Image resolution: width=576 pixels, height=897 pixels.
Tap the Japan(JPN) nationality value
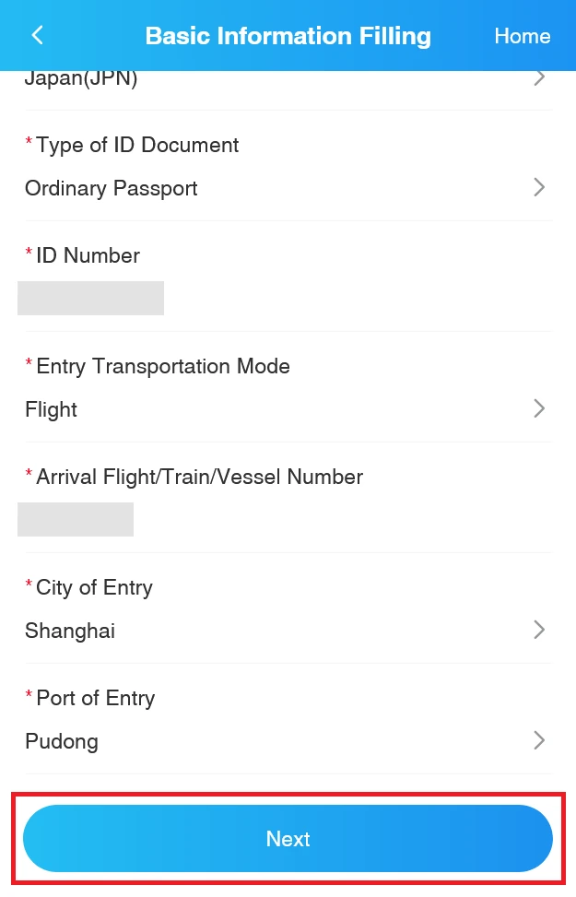[x=81, y=80]
